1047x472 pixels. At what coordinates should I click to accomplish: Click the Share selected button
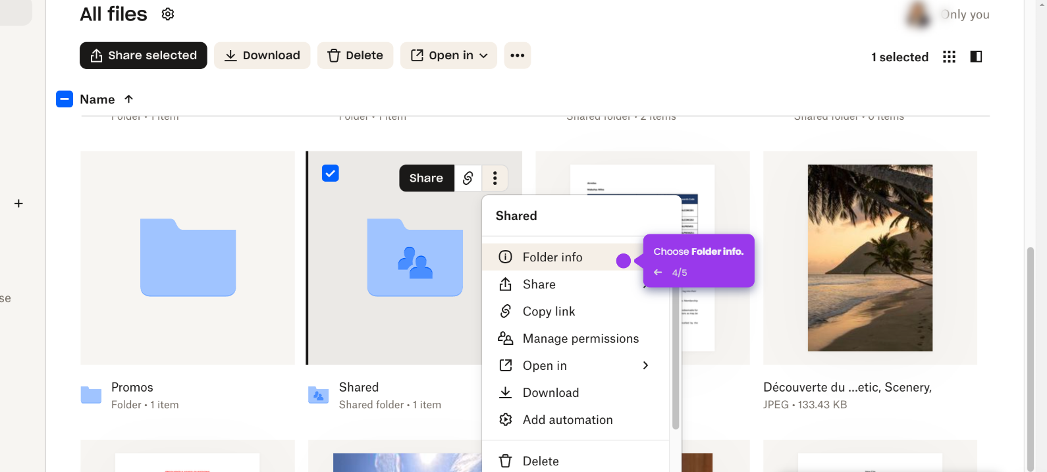coord(144,55)
